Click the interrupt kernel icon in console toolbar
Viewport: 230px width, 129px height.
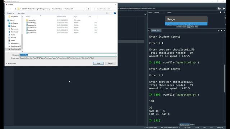point(218,30)
